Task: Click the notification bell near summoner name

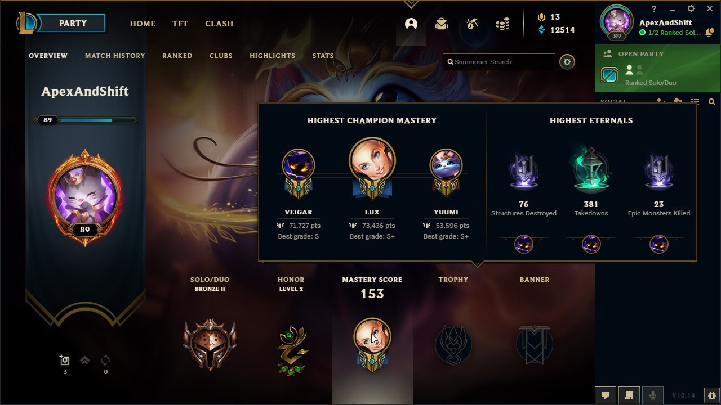Action: click(x=709, y=33)
